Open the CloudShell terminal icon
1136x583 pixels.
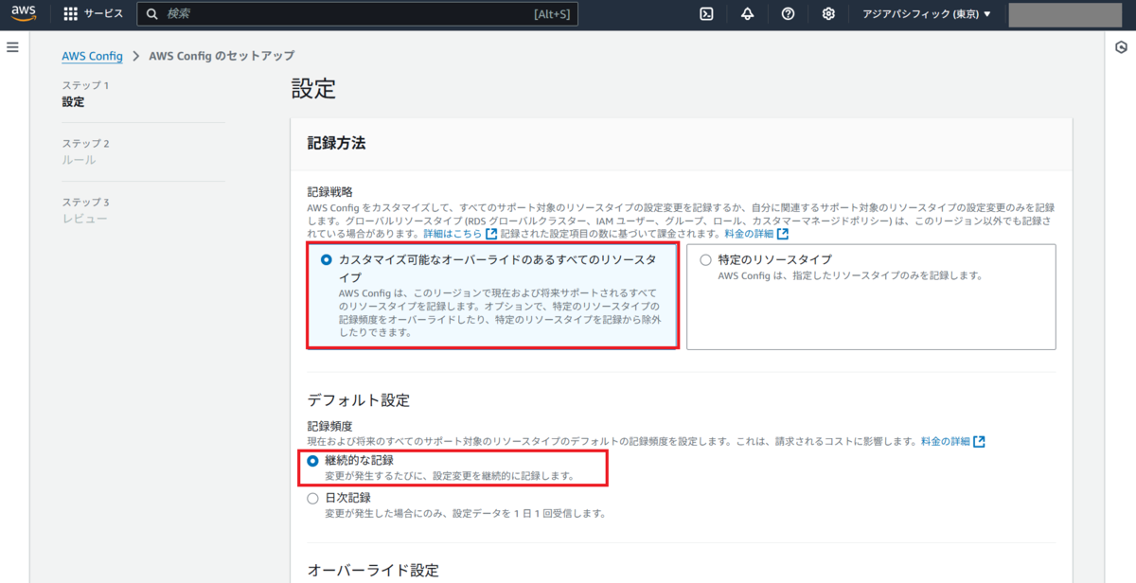pos(706,14)
